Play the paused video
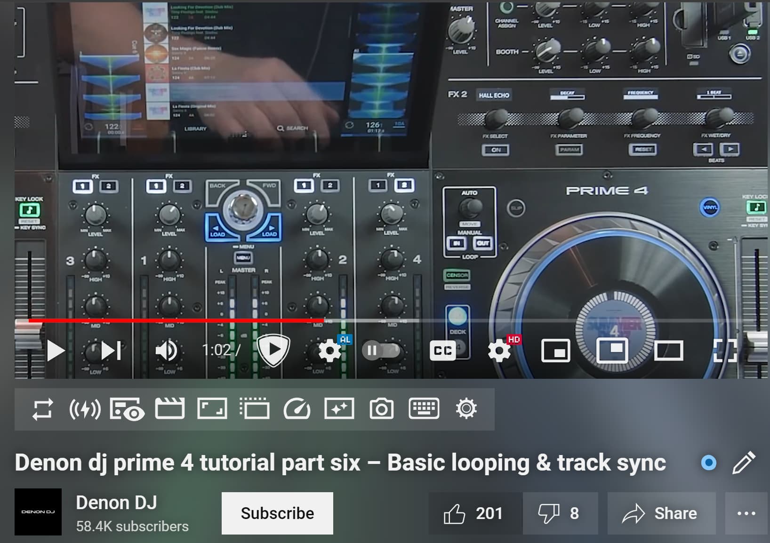Screen dimensions: 770x543 pos(56,351)
